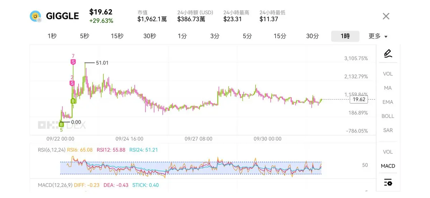Toggle the MACD sub-indicator

tap(388, 166)
